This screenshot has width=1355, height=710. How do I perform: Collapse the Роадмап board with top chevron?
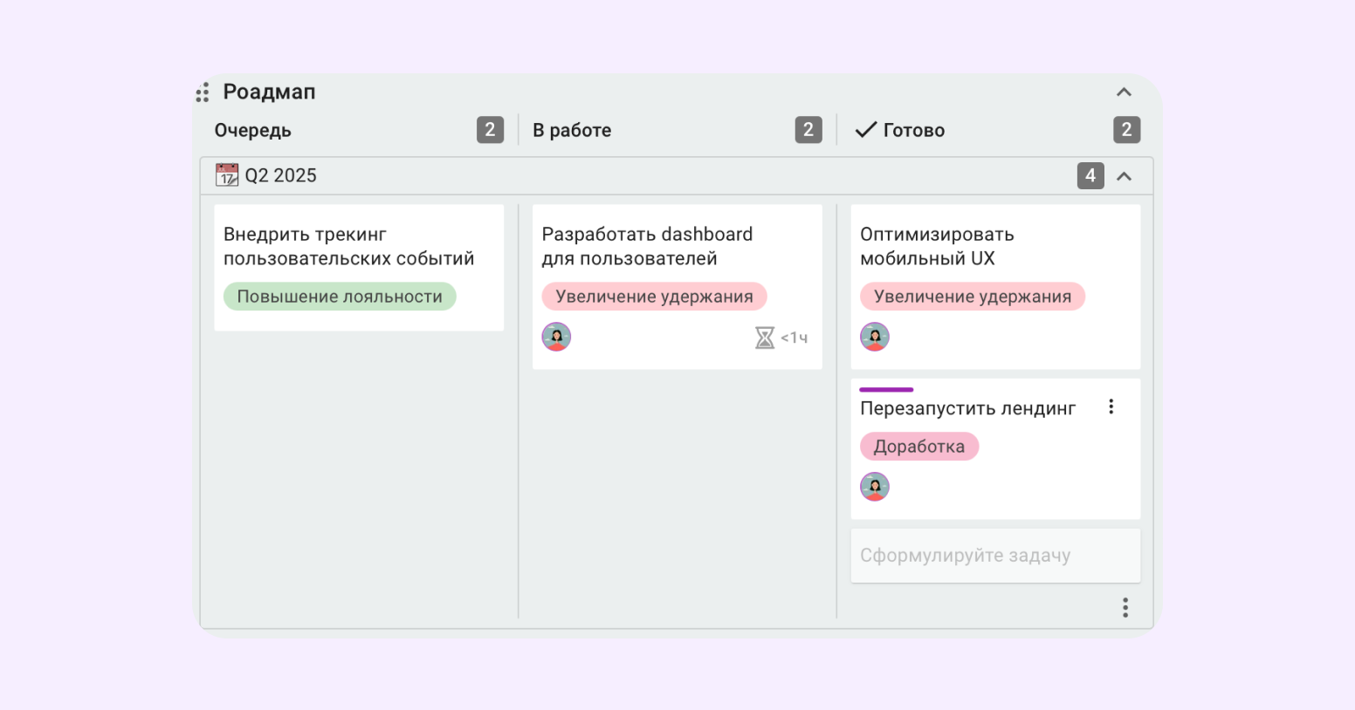(1124, 92)
